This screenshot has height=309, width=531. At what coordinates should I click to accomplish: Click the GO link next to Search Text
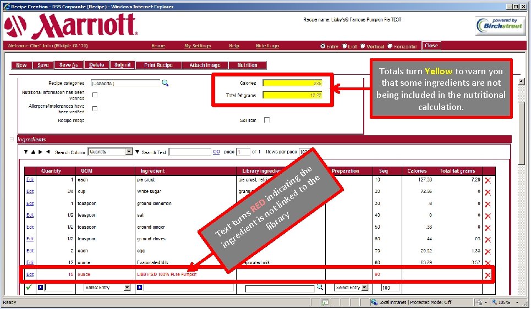coord(216,152)
